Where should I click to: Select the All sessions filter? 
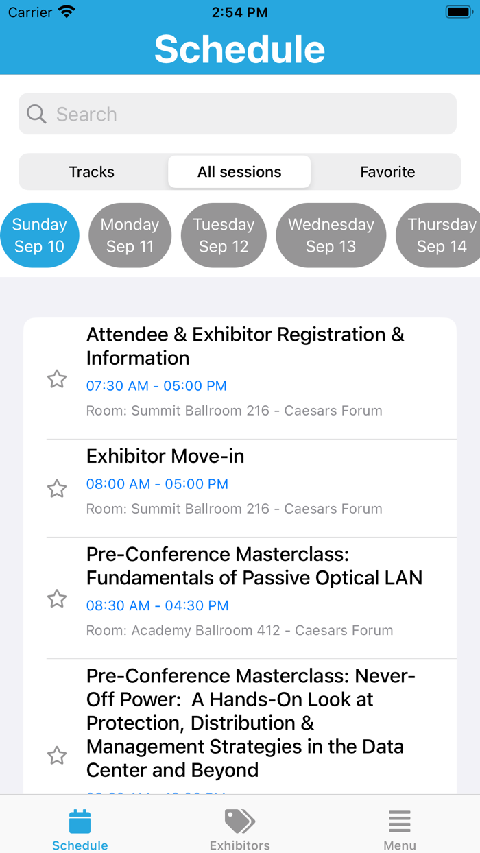[239, 172]
